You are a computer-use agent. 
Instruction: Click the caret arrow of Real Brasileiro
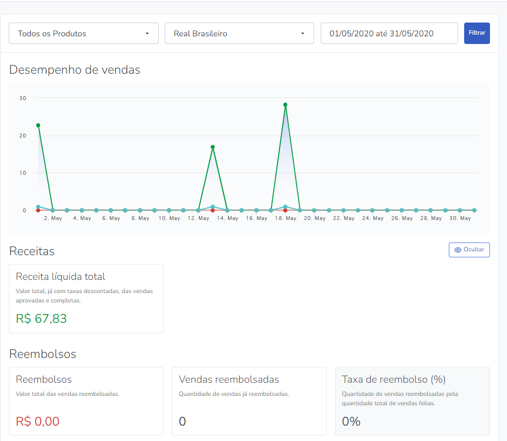(303, 34)
